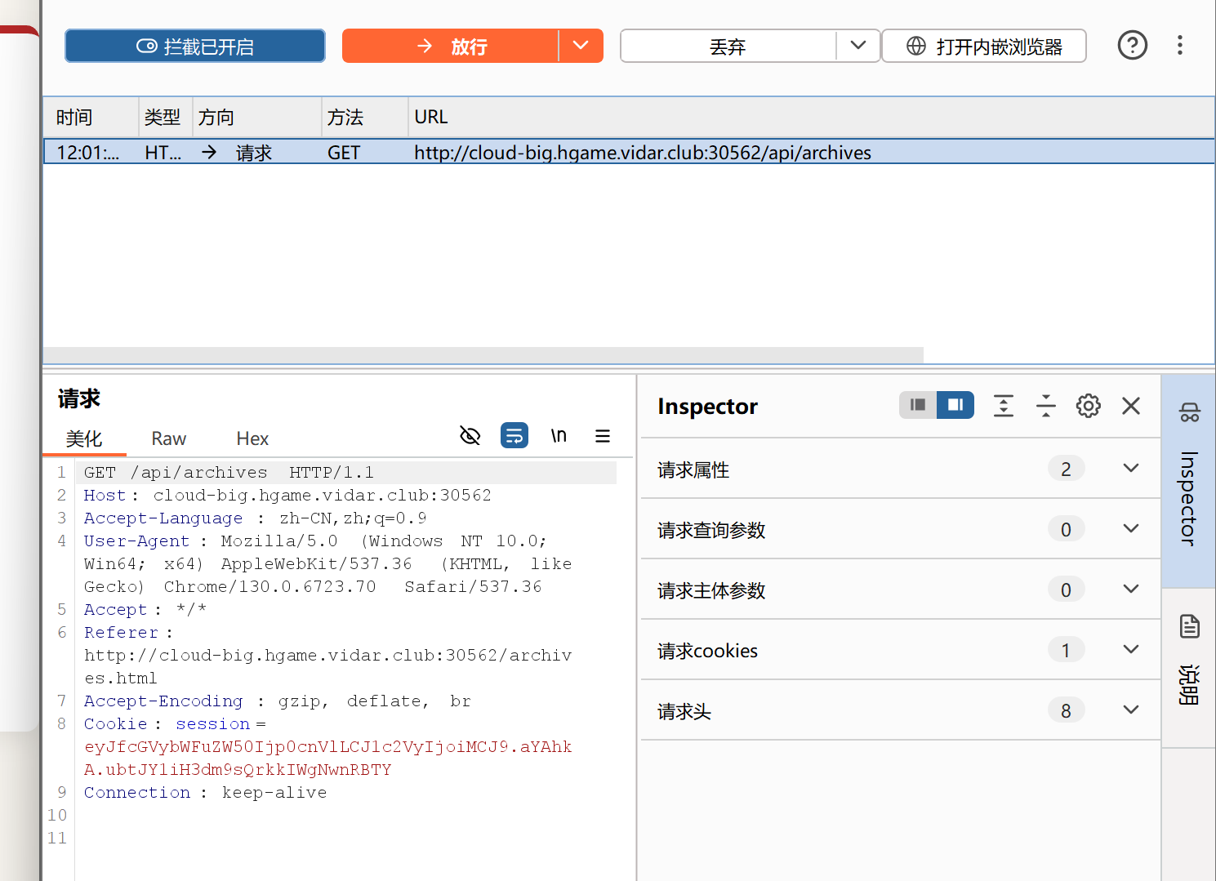Switch to the Hex tab

pyautogui.click(x=252, y=438)
